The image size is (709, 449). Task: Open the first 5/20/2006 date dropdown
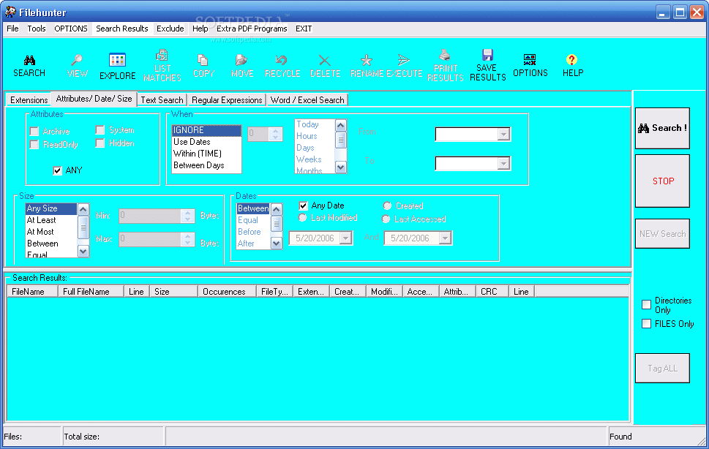[346, 238]
